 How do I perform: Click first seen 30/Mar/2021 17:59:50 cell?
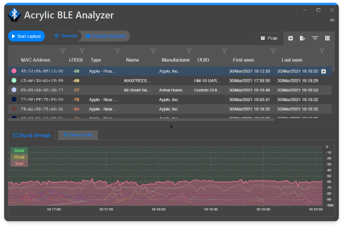click(249, 81)
